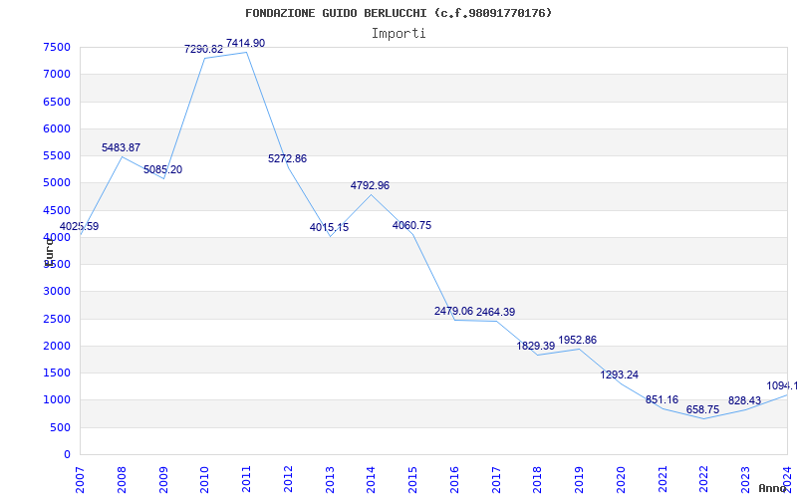
Task: Click the 2007 x-axis year label
Action: pos(80,479)
